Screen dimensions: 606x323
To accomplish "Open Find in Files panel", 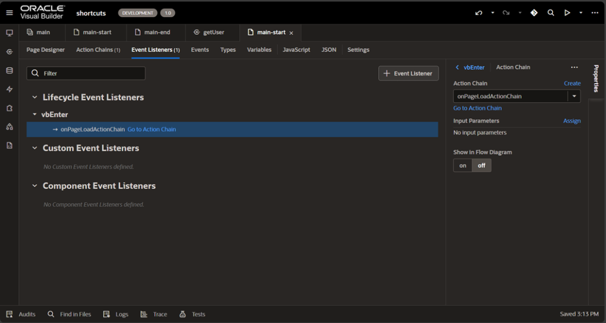I will (69, 314).
